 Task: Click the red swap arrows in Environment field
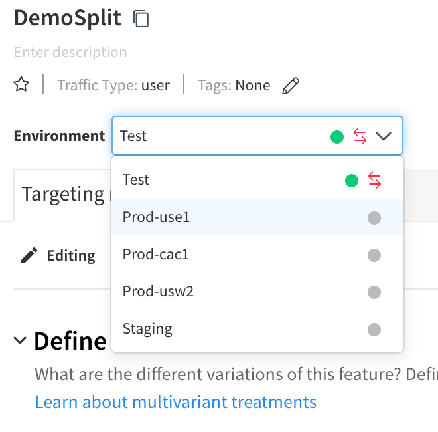[360, 136]
